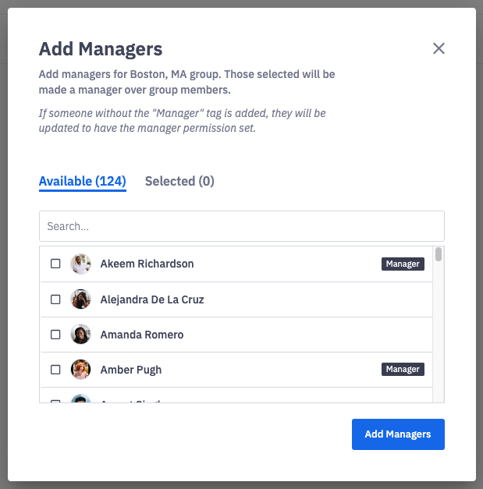Enable Amber Pugh's selection checkbox

tap(55, 370)
